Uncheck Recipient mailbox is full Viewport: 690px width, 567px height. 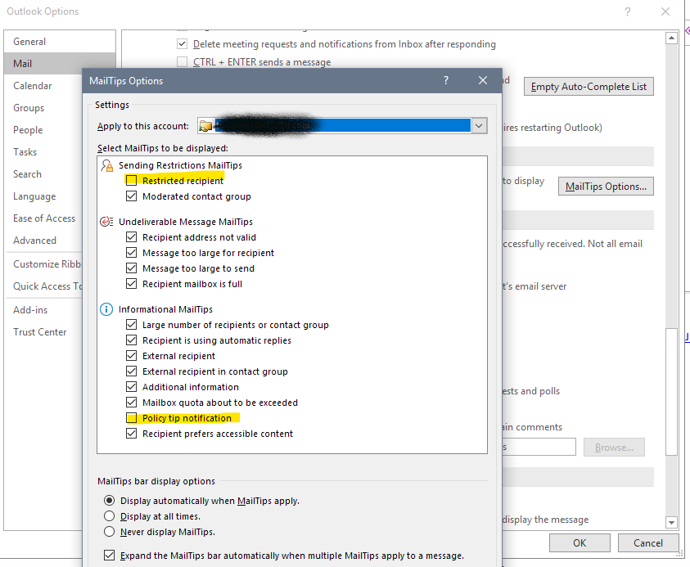point(131,284)
